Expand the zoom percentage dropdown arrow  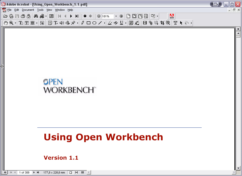116,16
